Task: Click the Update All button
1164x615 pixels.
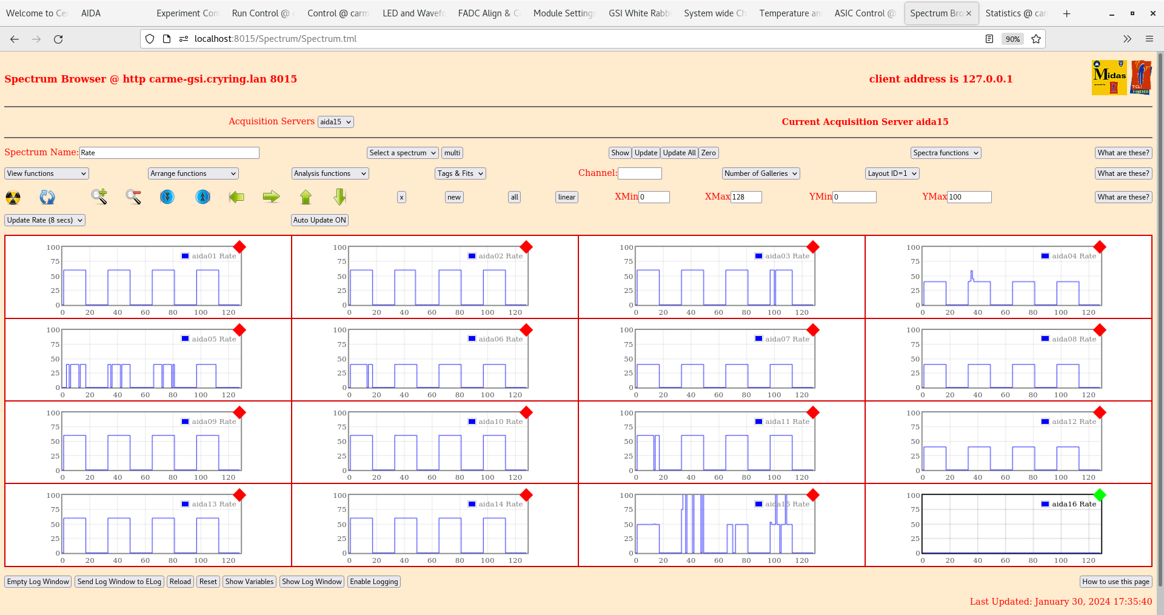Action: coord(679,153)
